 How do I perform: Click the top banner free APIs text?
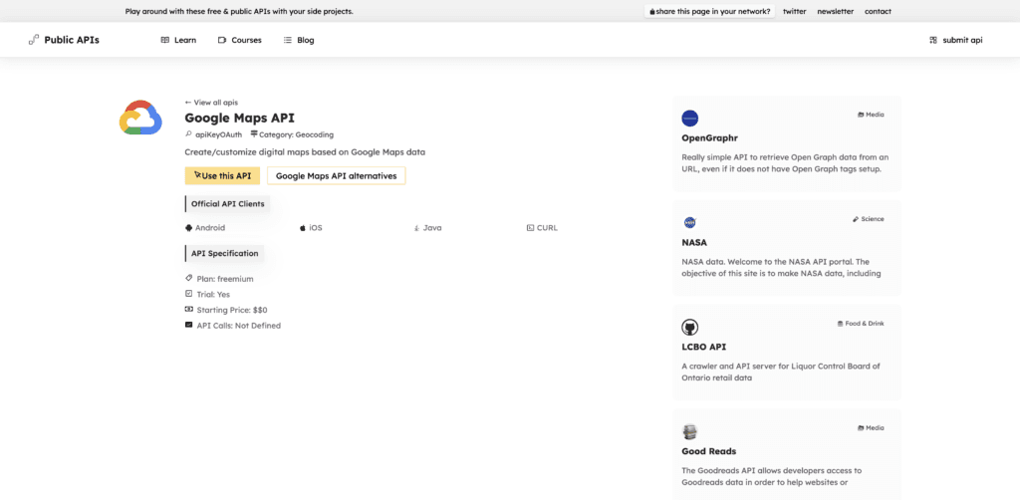point(239,11)
